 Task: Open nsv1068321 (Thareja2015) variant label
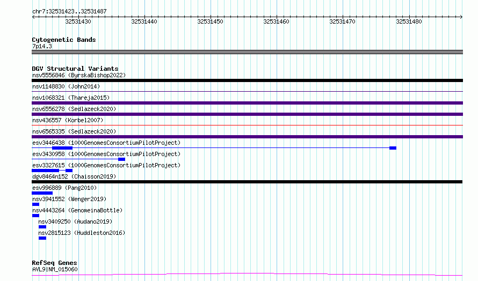[71, 98]
